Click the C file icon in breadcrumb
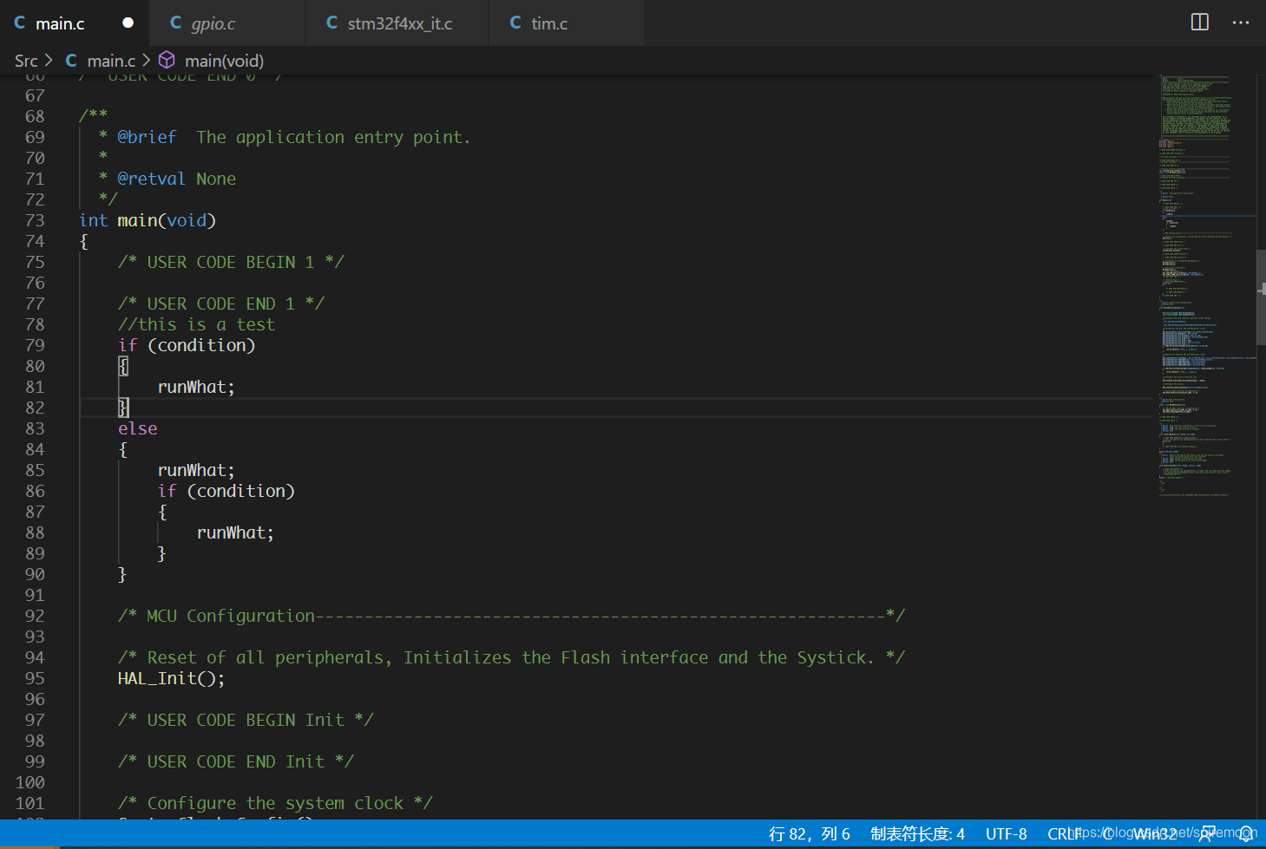1266x849 pixels. (71, 60)
